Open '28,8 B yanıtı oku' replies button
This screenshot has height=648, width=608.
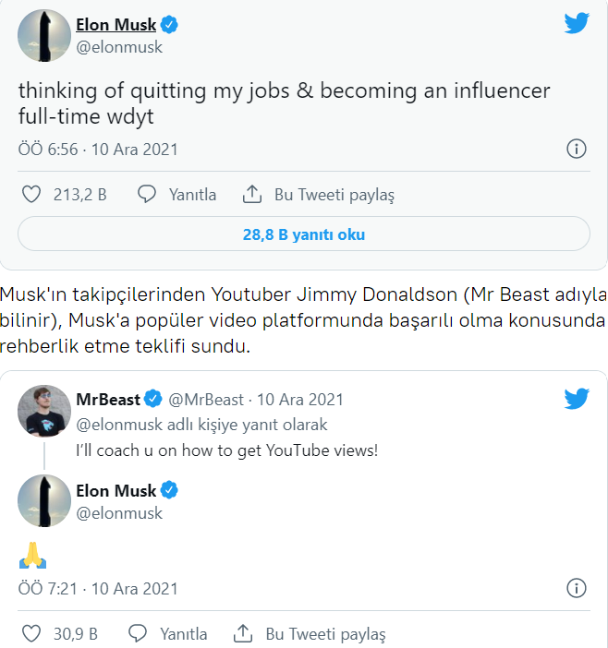[x=304, y=234]
